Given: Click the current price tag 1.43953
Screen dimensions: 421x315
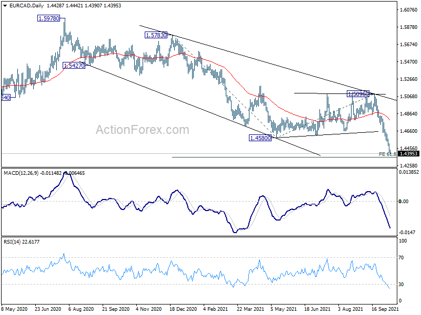Looking at the screenshot, I should coord(408,153).
